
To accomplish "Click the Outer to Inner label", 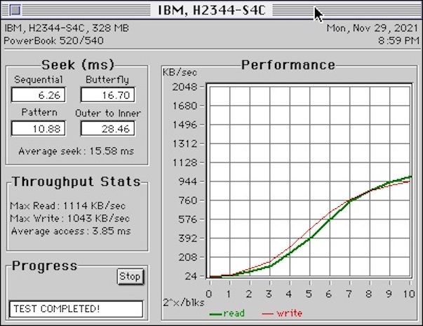I will (x=108, y=114).
